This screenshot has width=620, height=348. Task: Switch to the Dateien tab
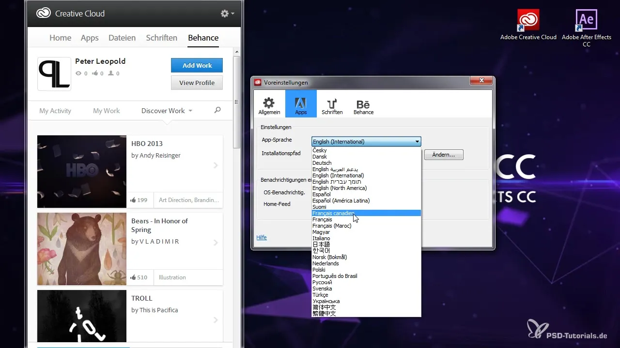tap(122, 38)
